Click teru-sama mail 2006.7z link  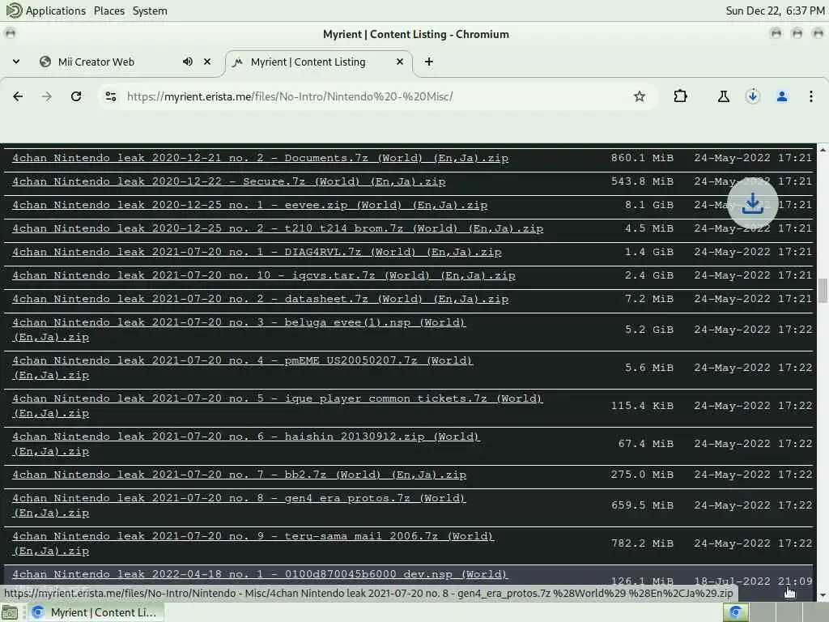click(253, 543)
